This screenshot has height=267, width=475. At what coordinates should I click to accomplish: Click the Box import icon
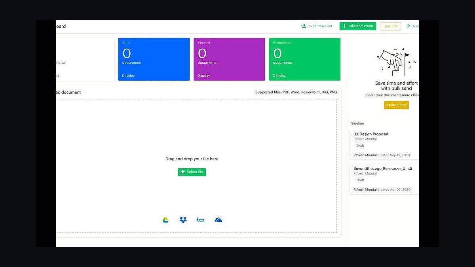(201, 220)
